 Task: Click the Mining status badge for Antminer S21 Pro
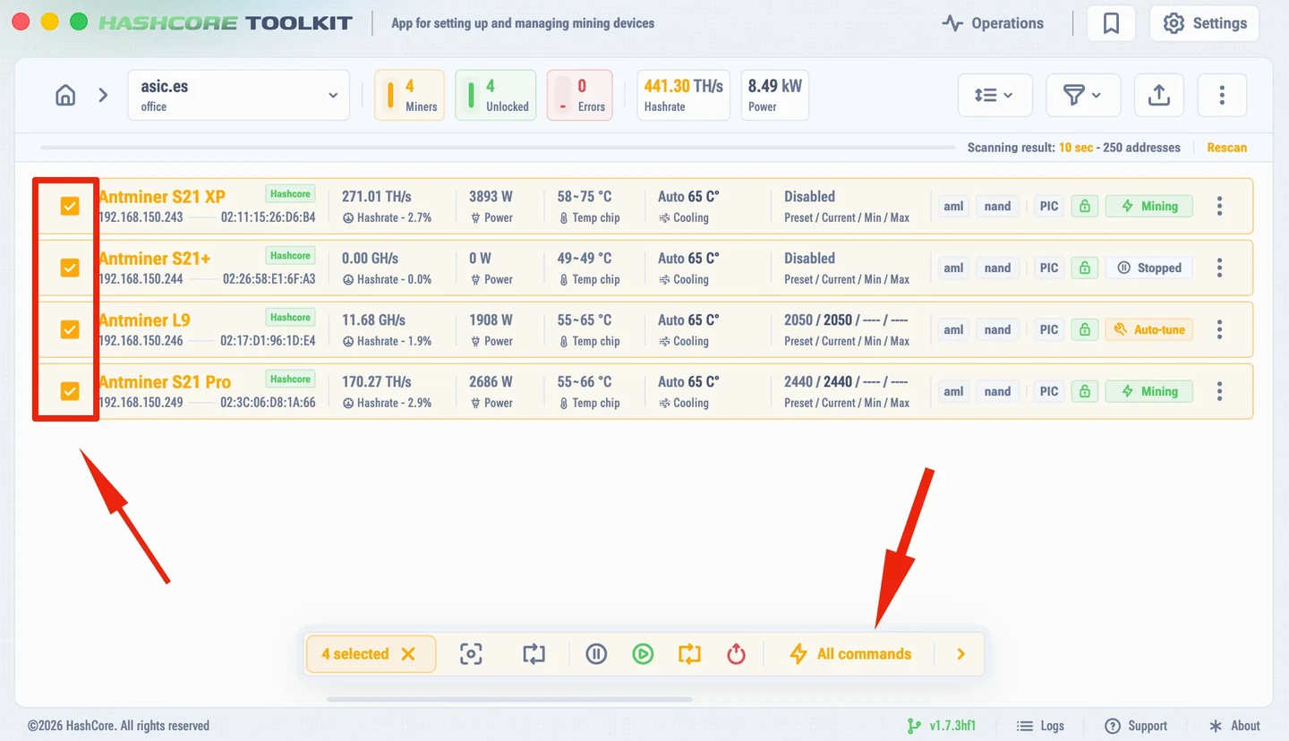(1149, 391)
